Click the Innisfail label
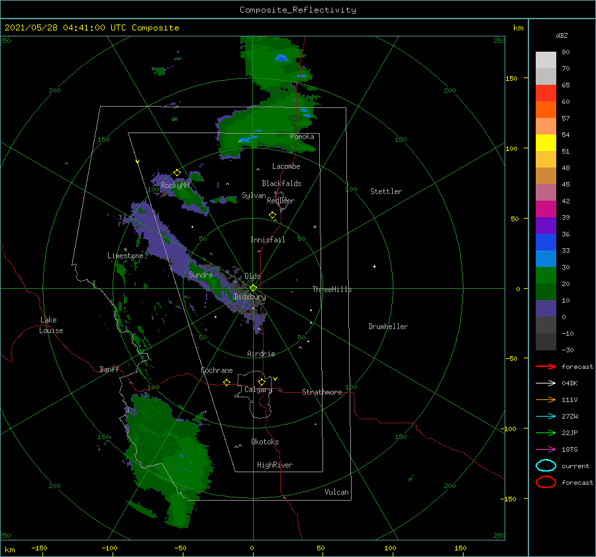 [268, 240]
